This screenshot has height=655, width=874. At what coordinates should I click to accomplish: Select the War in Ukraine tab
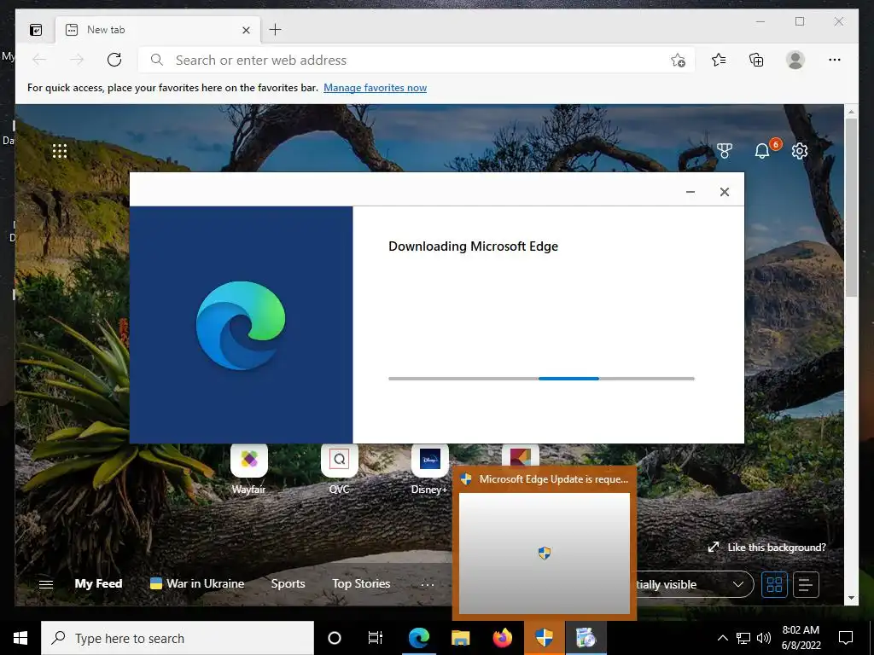197,583
